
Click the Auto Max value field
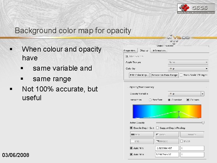pos(167,155)
